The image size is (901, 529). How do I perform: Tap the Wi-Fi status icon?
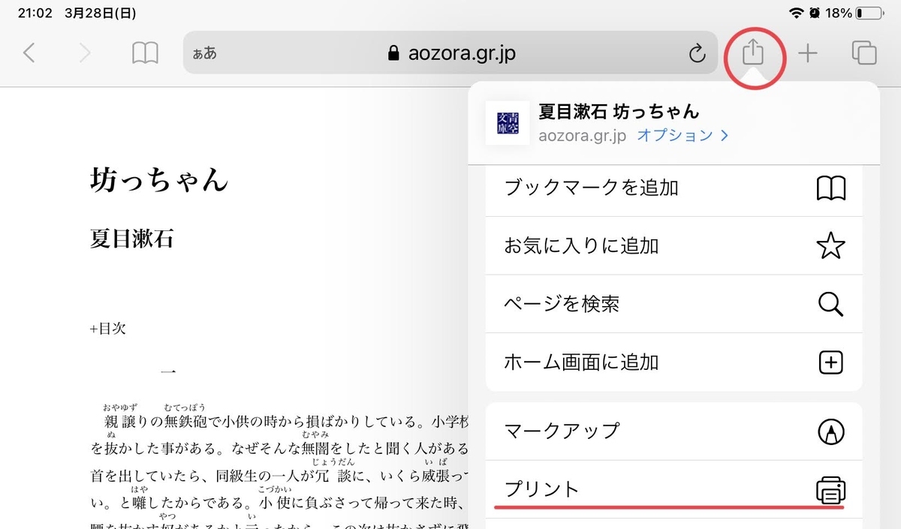click(796, 13)
